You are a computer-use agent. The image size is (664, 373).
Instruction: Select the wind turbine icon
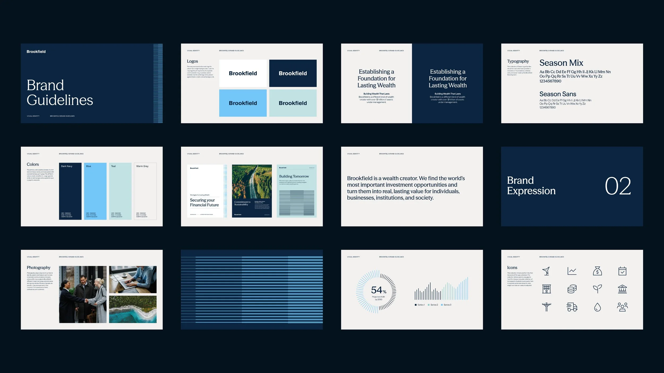(546, 271)
